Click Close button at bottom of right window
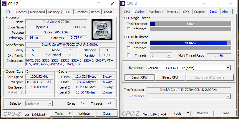This screenshot has height=119, width=239. click(225, 113)
